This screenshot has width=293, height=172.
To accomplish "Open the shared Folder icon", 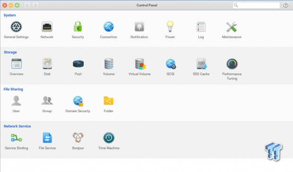I will 109,101.
